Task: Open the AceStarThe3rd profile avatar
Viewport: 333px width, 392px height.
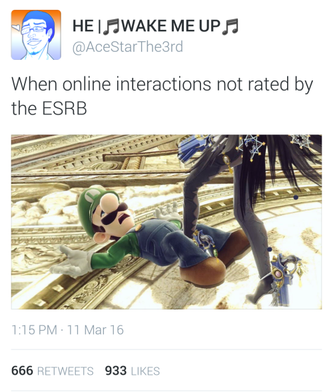Action: click(x=36, y=35)
